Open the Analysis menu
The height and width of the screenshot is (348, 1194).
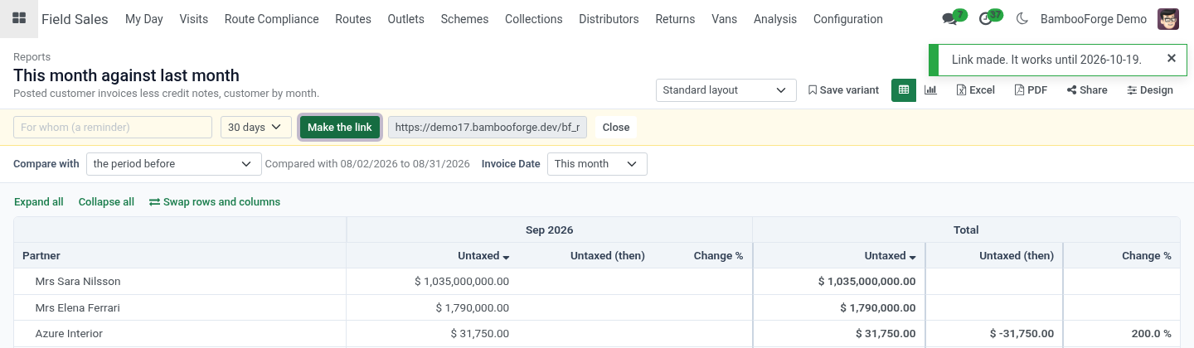pyautogui.click(x=775, y=19)
